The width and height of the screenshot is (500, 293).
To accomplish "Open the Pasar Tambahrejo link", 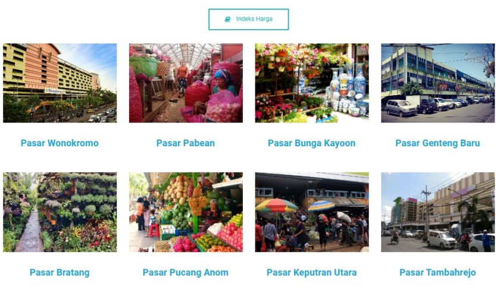I will tap(437, 273).
